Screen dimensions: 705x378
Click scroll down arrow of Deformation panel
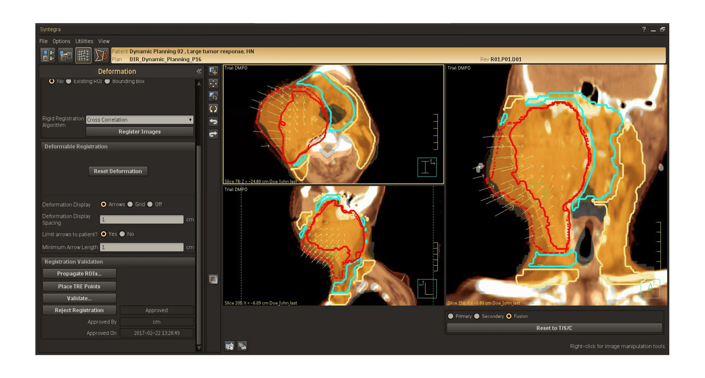199,348
